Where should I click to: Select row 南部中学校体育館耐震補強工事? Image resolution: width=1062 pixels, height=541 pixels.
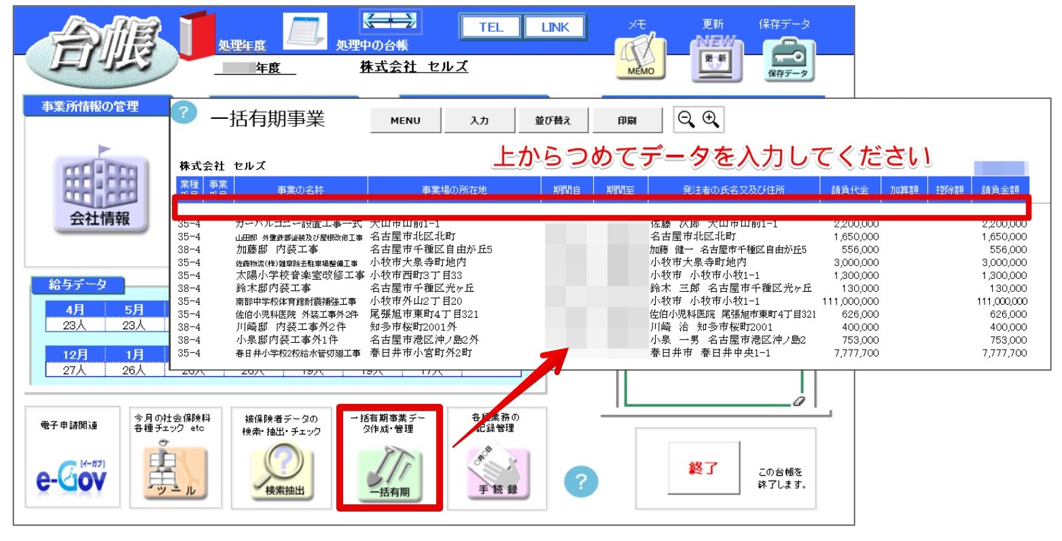point(602,301)
